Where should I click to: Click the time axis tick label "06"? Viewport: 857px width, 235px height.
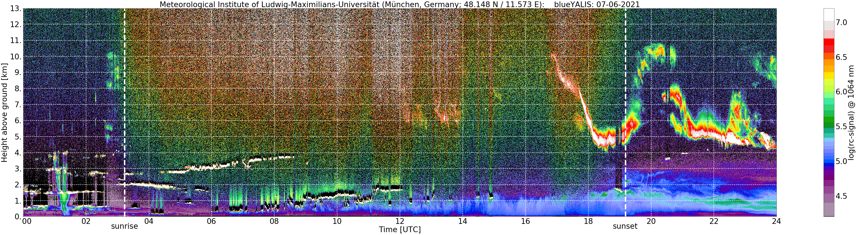point(211,221)
